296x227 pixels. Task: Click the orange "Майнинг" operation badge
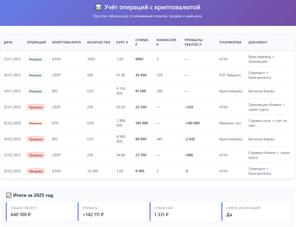tap(36, 123)
